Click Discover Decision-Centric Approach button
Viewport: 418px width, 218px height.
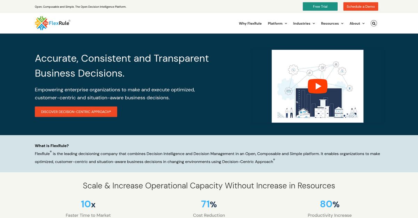coord(76,112)
